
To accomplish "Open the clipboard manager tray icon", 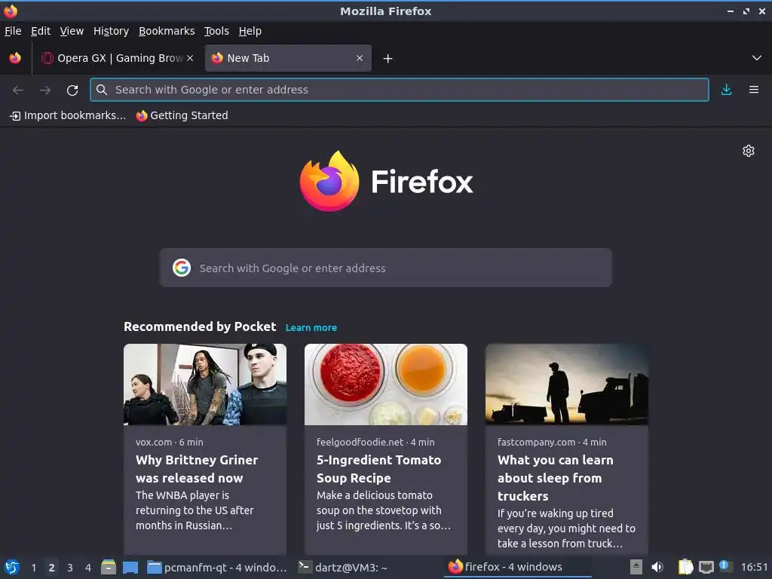I will [686, 567].
